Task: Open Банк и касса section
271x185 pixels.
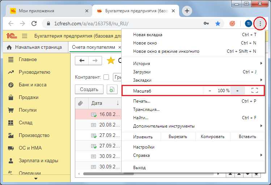Action: coord(37,85)
